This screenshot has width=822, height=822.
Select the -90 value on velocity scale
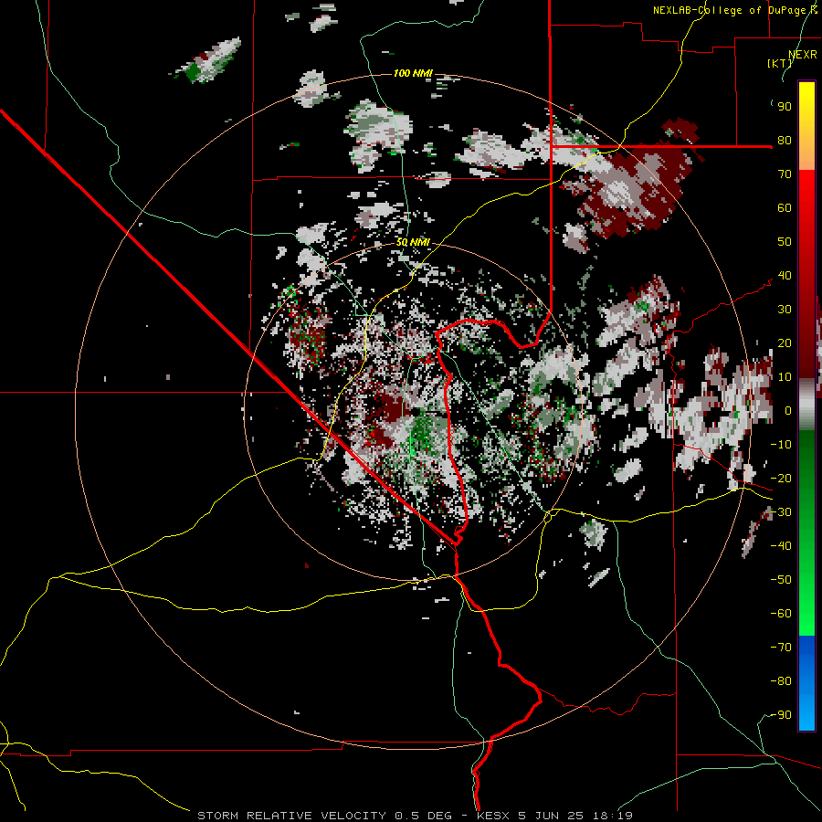pyautogui.click(x=781, y=714)
